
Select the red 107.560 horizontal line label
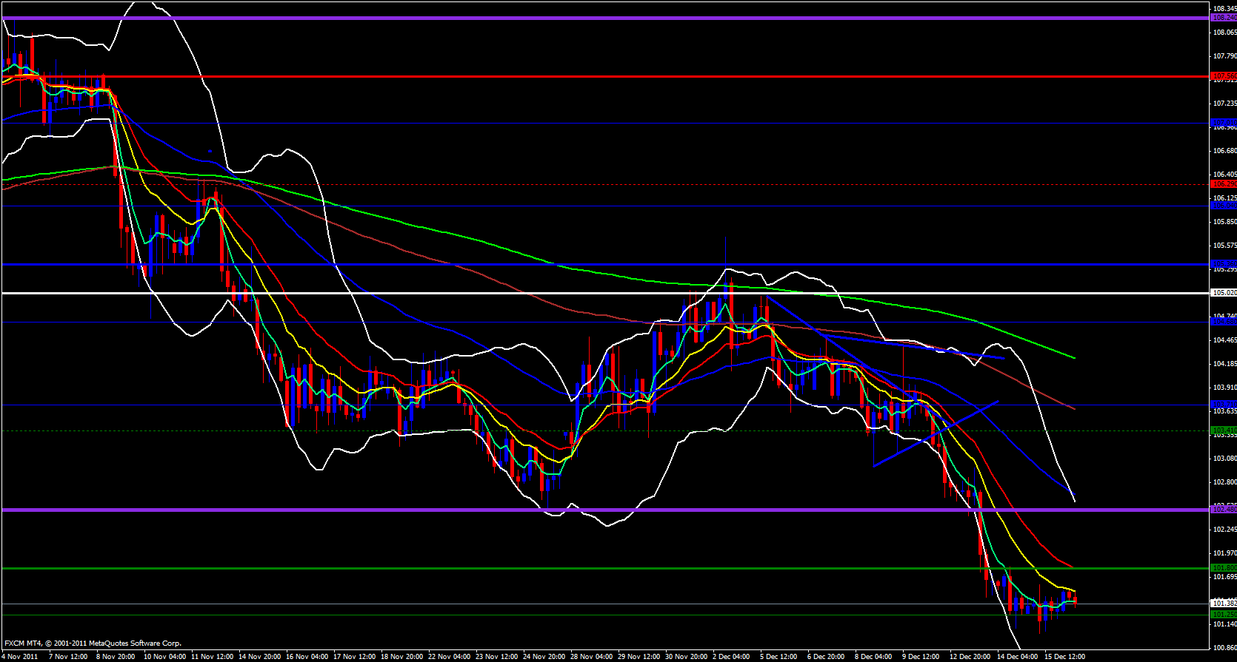tap(1223, 76)
